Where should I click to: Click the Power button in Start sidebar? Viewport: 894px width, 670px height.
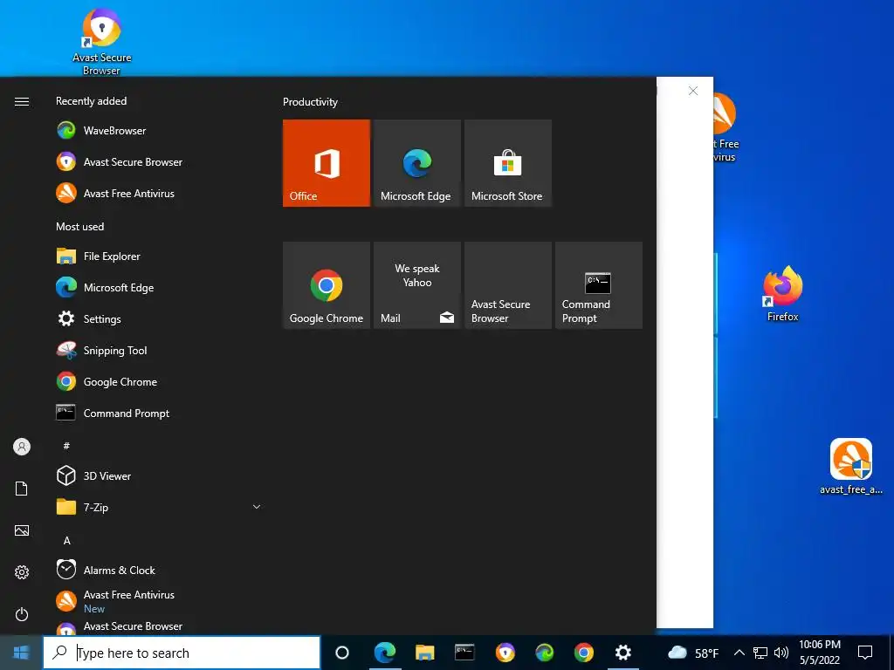[x=22, y=614]
